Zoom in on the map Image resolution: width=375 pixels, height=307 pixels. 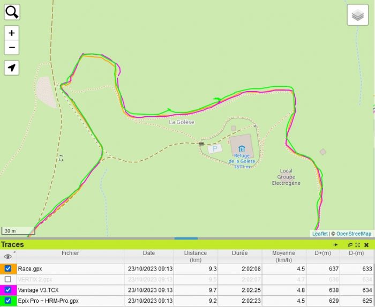point(12,32)
